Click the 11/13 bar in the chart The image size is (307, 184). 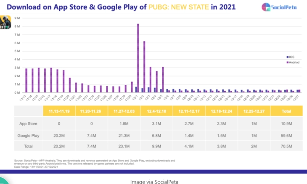tap(26, 80)
